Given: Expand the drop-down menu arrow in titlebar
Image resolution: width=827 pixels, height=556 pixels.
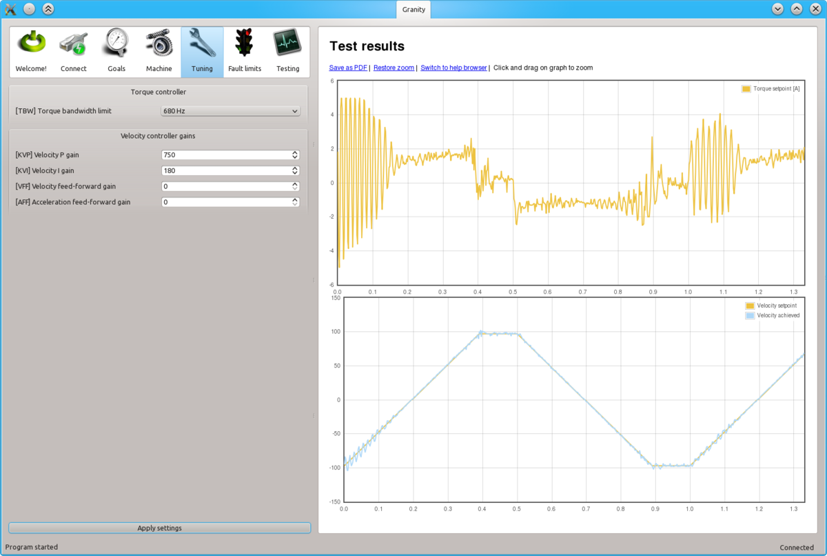Looking at the screenshot, I should (x=777, y=9).
